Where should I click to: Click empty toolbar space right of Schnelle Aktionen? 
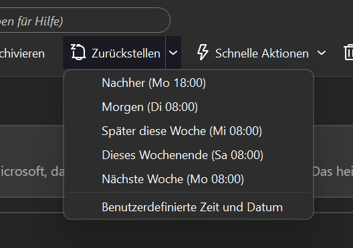[x=335, y=53]
